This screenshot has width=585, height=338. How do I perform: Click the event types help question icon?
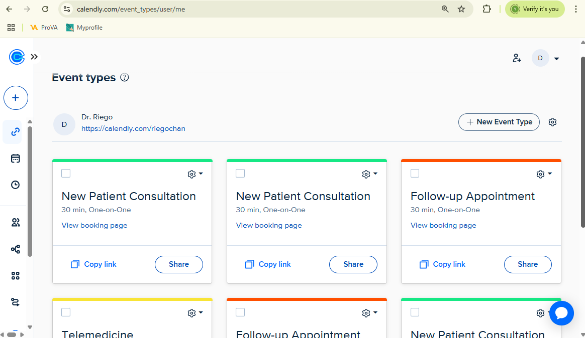tap(125, 78)
